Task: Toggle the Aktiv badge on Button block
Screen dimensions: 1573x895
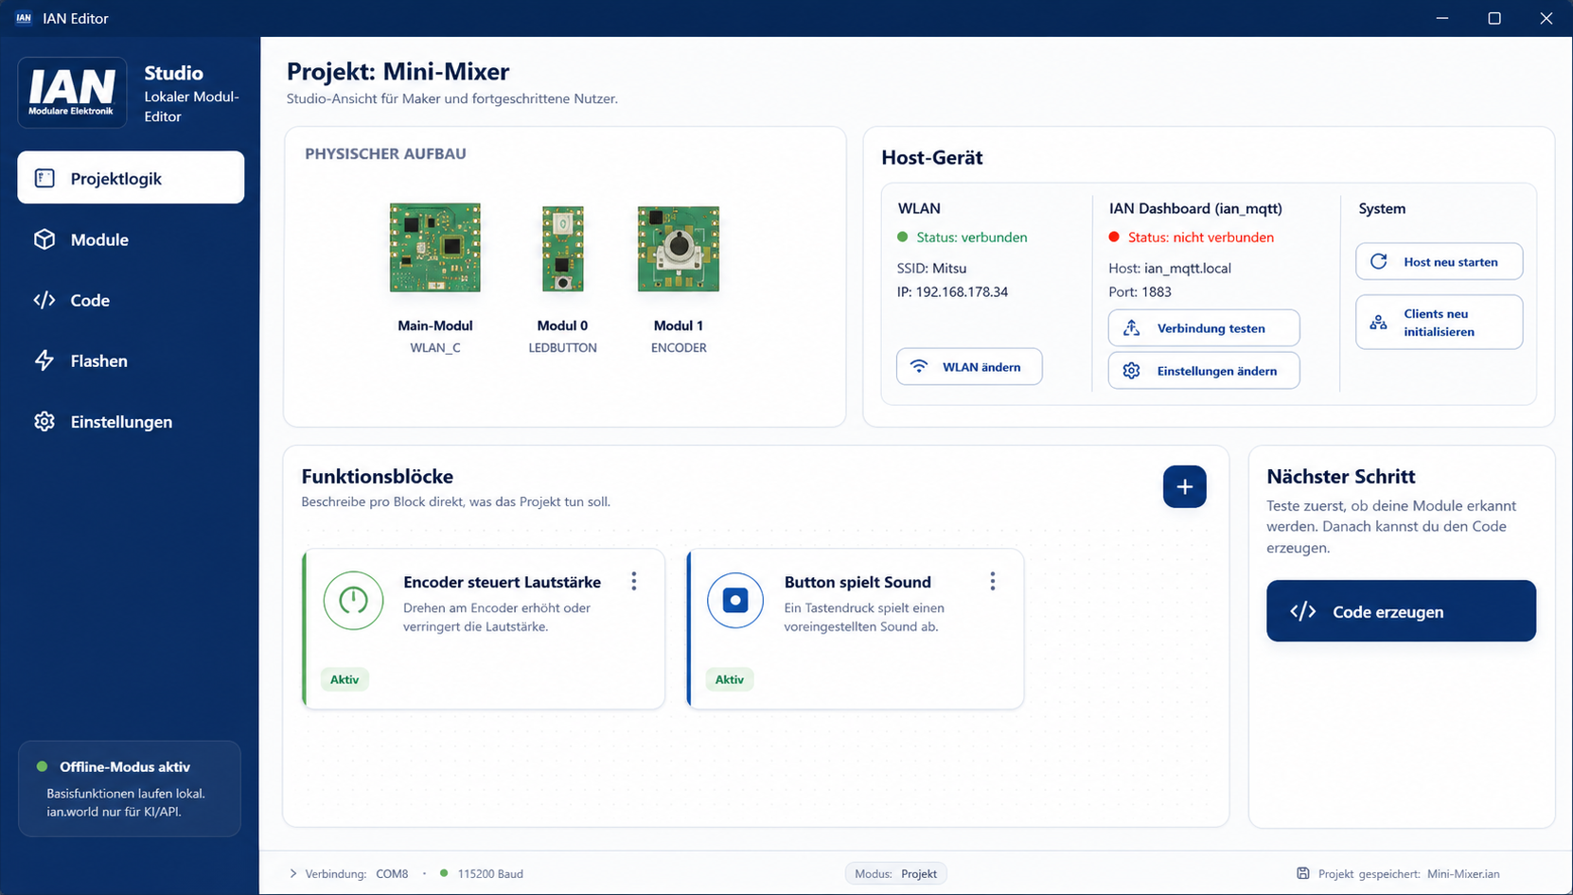Action: [x=730, y=679]
